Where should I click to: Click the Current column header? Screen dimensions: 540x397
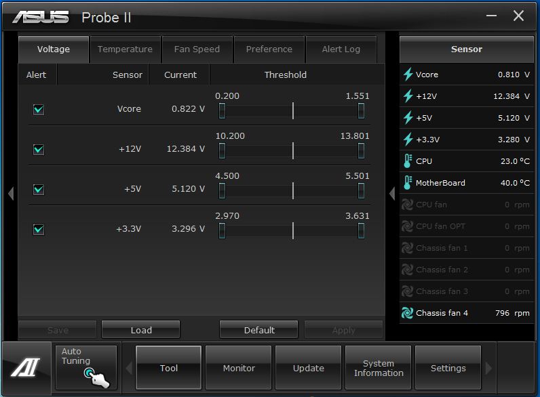(180, 75)
